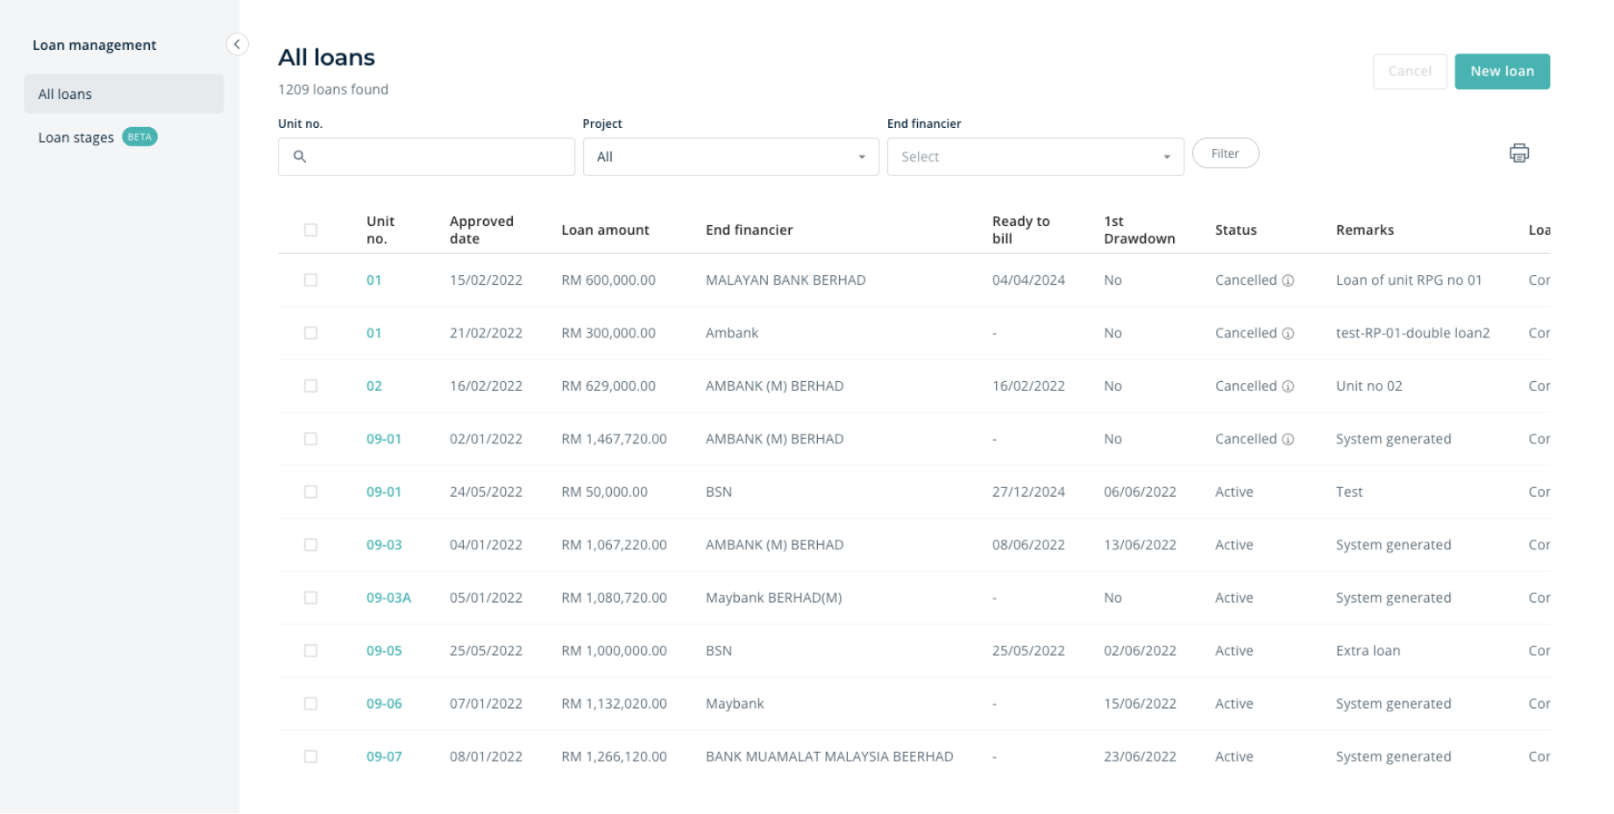Click the Loan amount column header

(x=605, y=230)
